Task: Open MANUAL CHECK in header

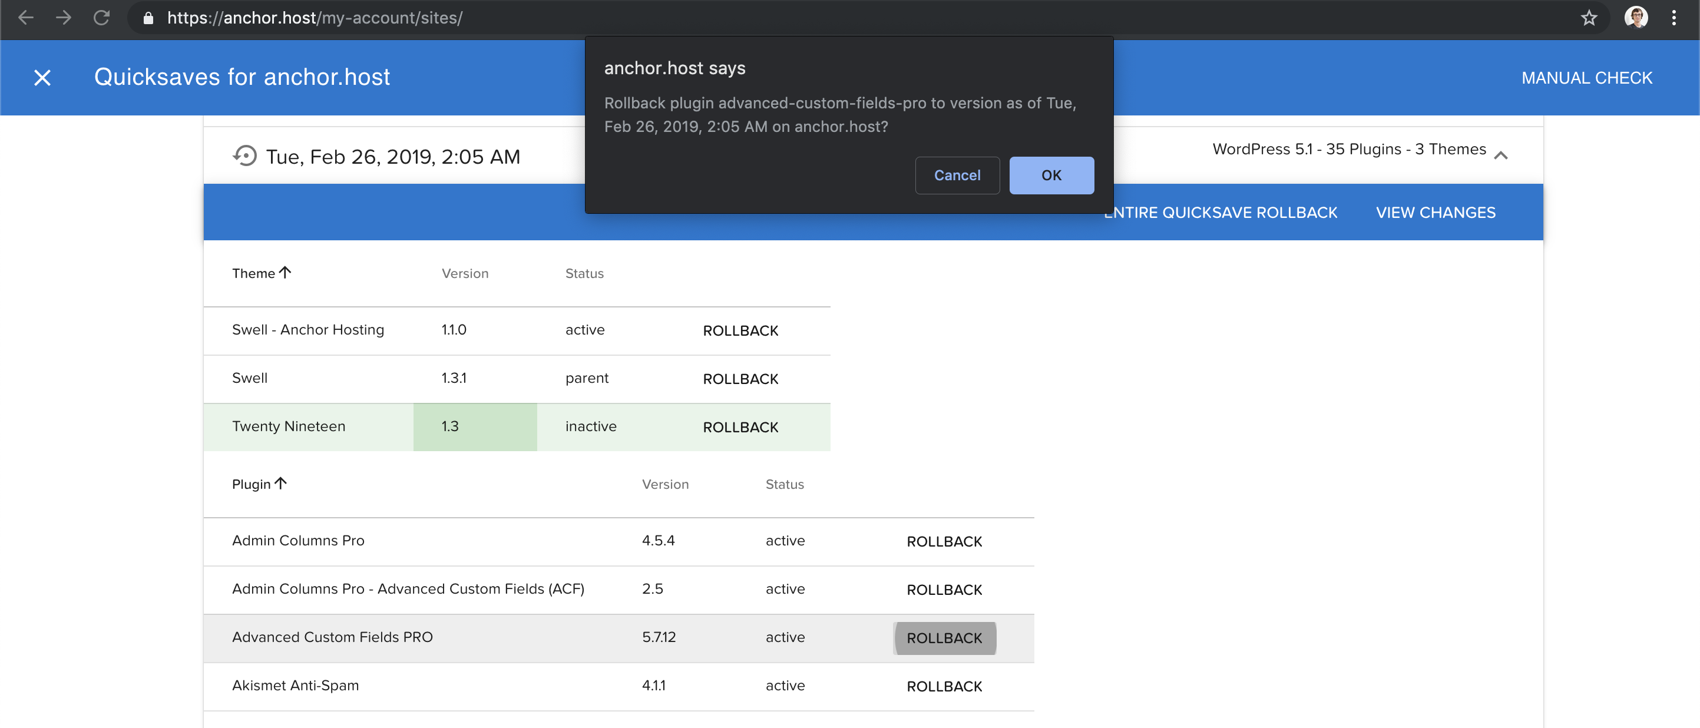Action: tap(1586, 78)
